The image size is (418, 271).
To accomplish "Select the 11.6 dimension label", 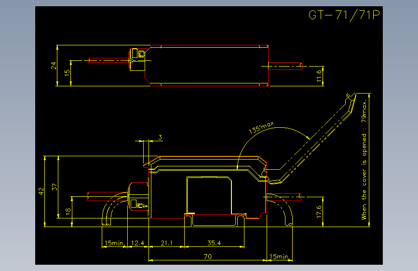I will (319, 76).
